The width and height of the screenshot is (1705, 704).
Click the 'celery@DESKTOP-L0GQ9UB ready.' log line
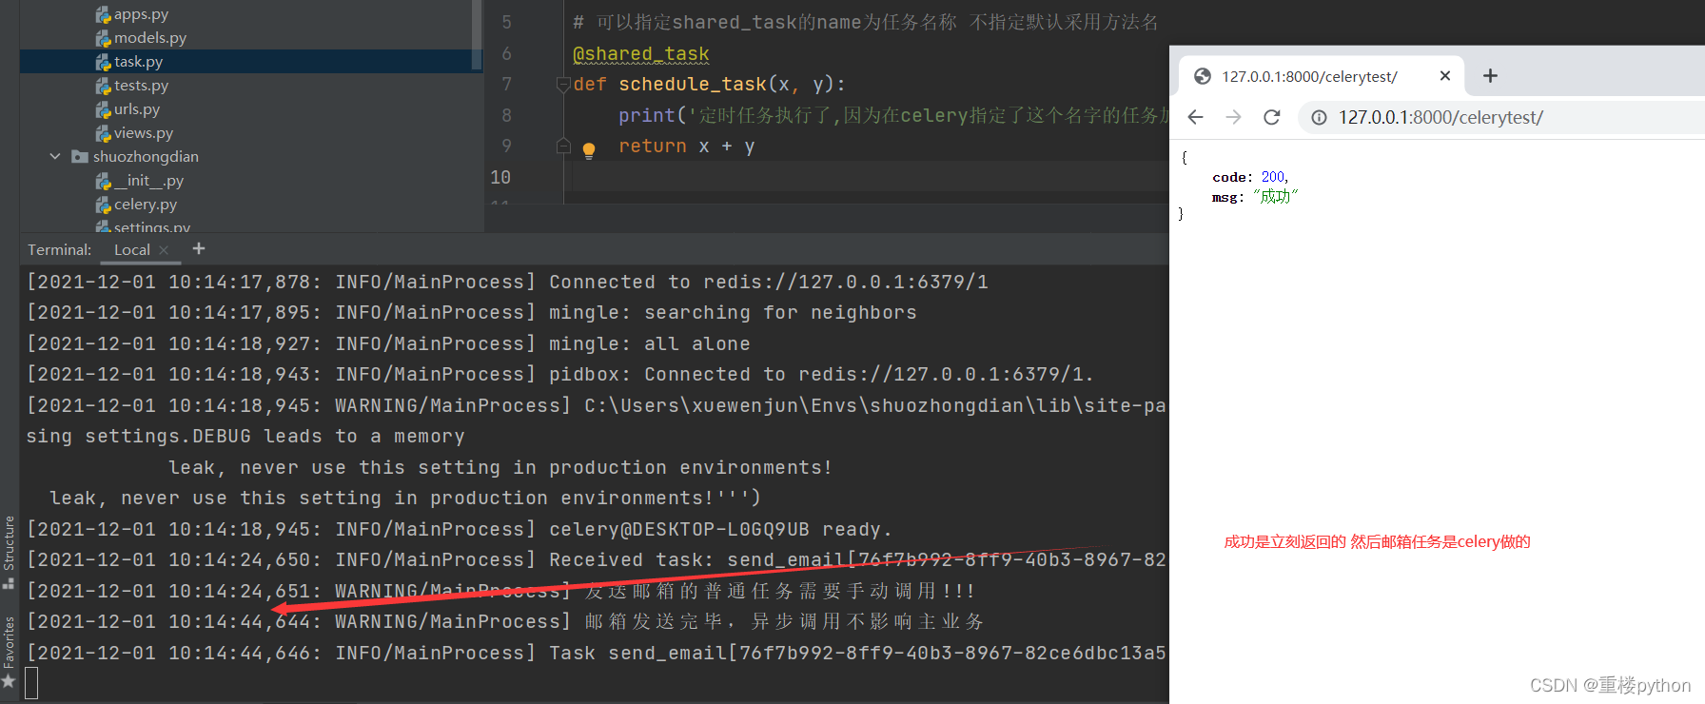460,529
